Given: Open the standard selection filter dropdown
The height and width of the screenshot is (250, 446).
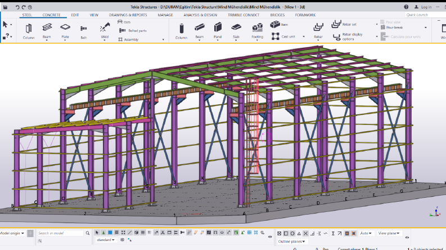Looking at the screenshot, I should 106,240.
